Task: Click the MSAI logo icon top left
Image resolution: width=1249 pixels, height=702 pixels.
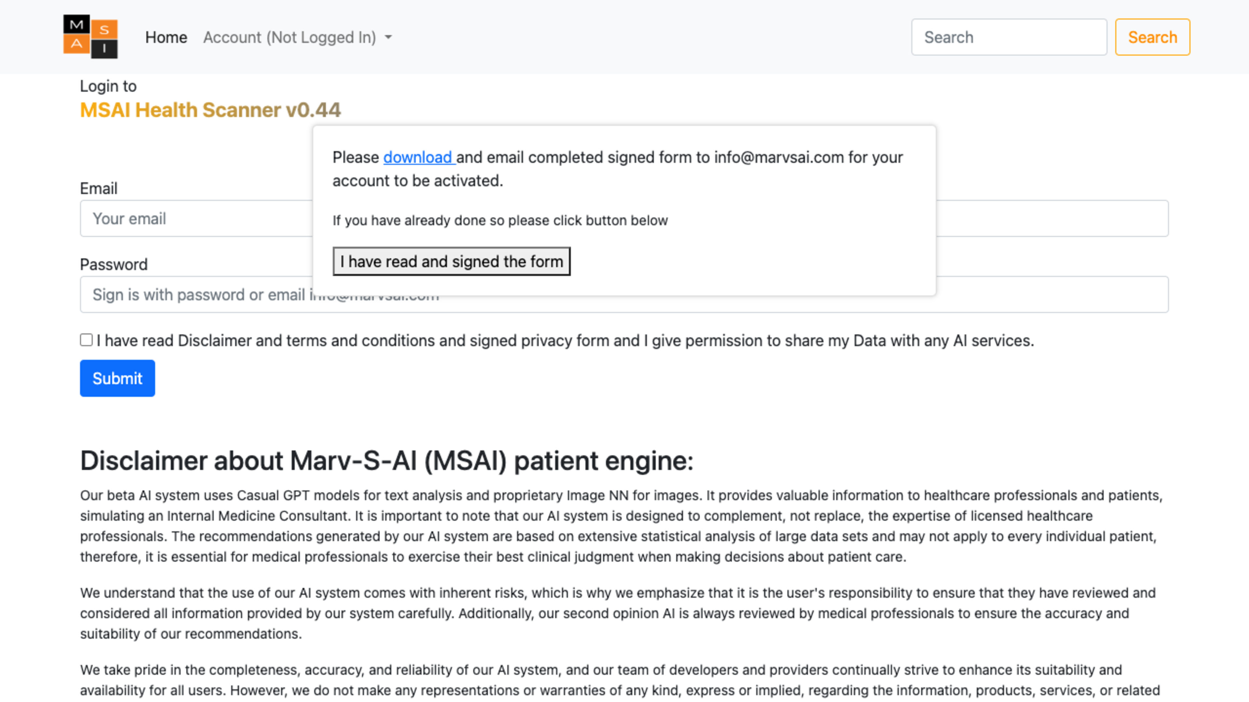Action: pyautogui.click(x=90, y=36)
